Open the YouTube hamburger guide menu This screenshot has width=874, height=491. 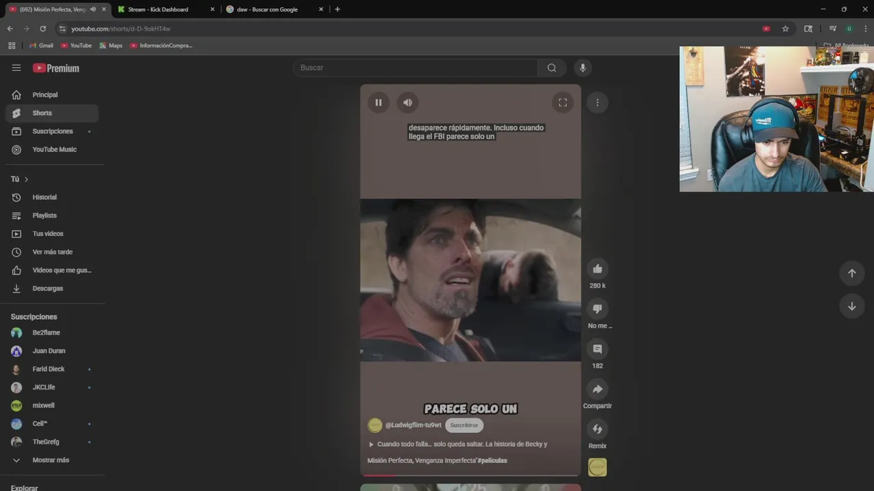coord(16,68)
